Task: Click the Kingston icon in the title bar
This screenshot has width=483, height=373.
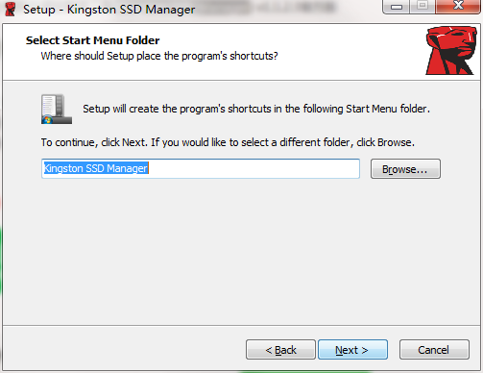Action: [x=11, y=10]
